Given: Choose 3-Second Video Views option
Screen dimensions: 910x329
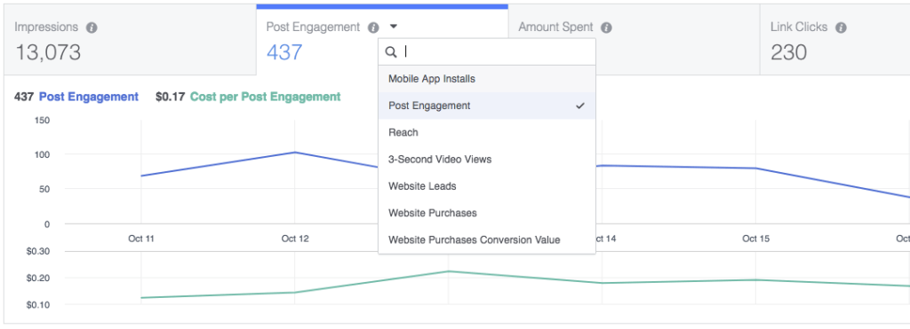Looking at the screenshot, I should pyautogui.click(x=487, y=160).
